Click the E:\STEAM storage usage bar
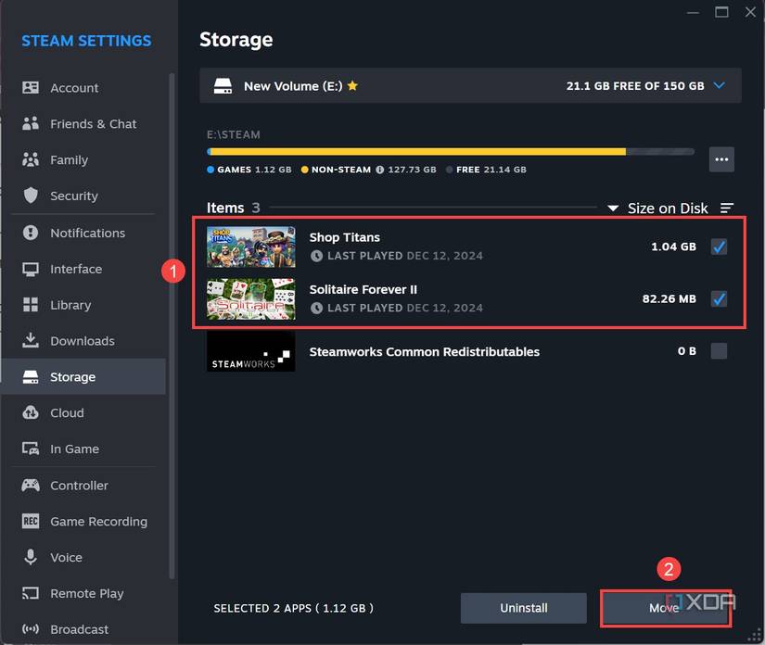This screenshot has height=645, width=765. click(451, 152)
